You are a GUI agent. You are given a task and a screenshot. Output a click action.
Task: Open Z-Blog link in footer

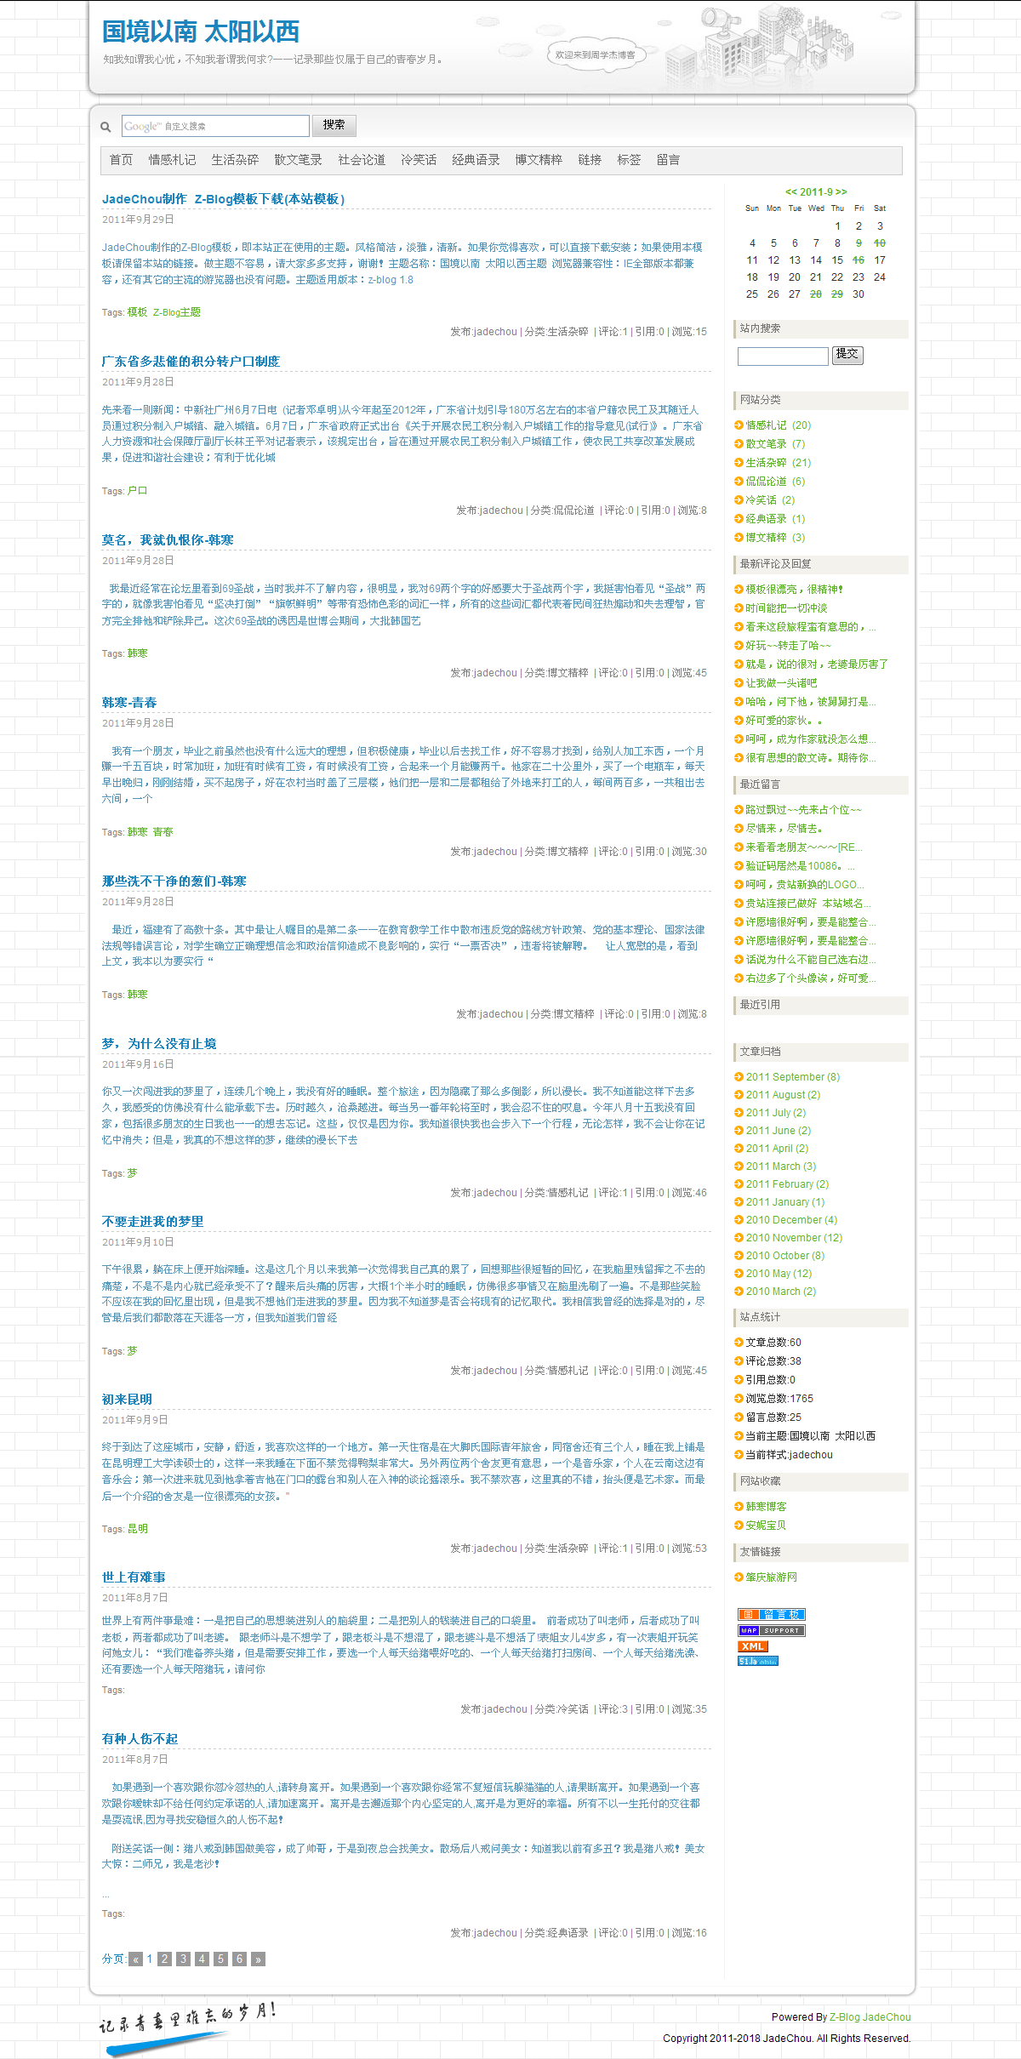tap(845, 2017)
